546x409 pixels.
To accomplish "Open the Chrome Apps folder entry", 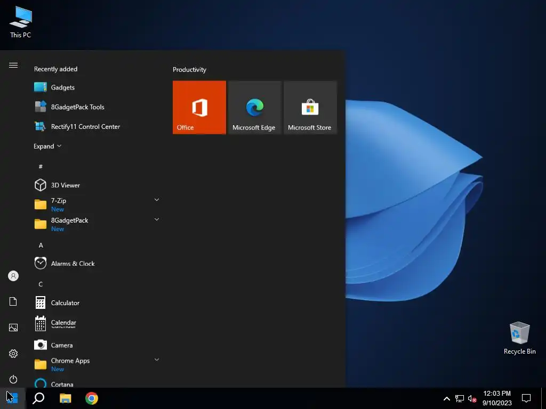I will tap(97, 364).
